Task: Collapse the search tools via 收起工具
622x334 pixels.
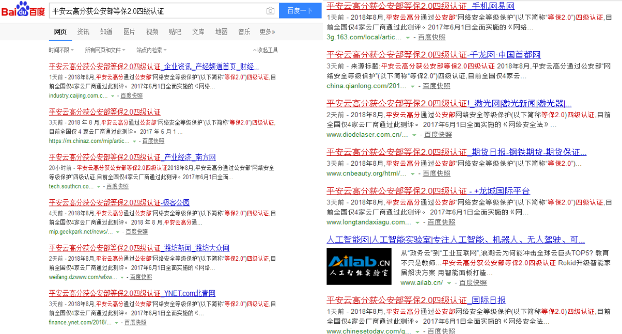Action: (266, 50)
